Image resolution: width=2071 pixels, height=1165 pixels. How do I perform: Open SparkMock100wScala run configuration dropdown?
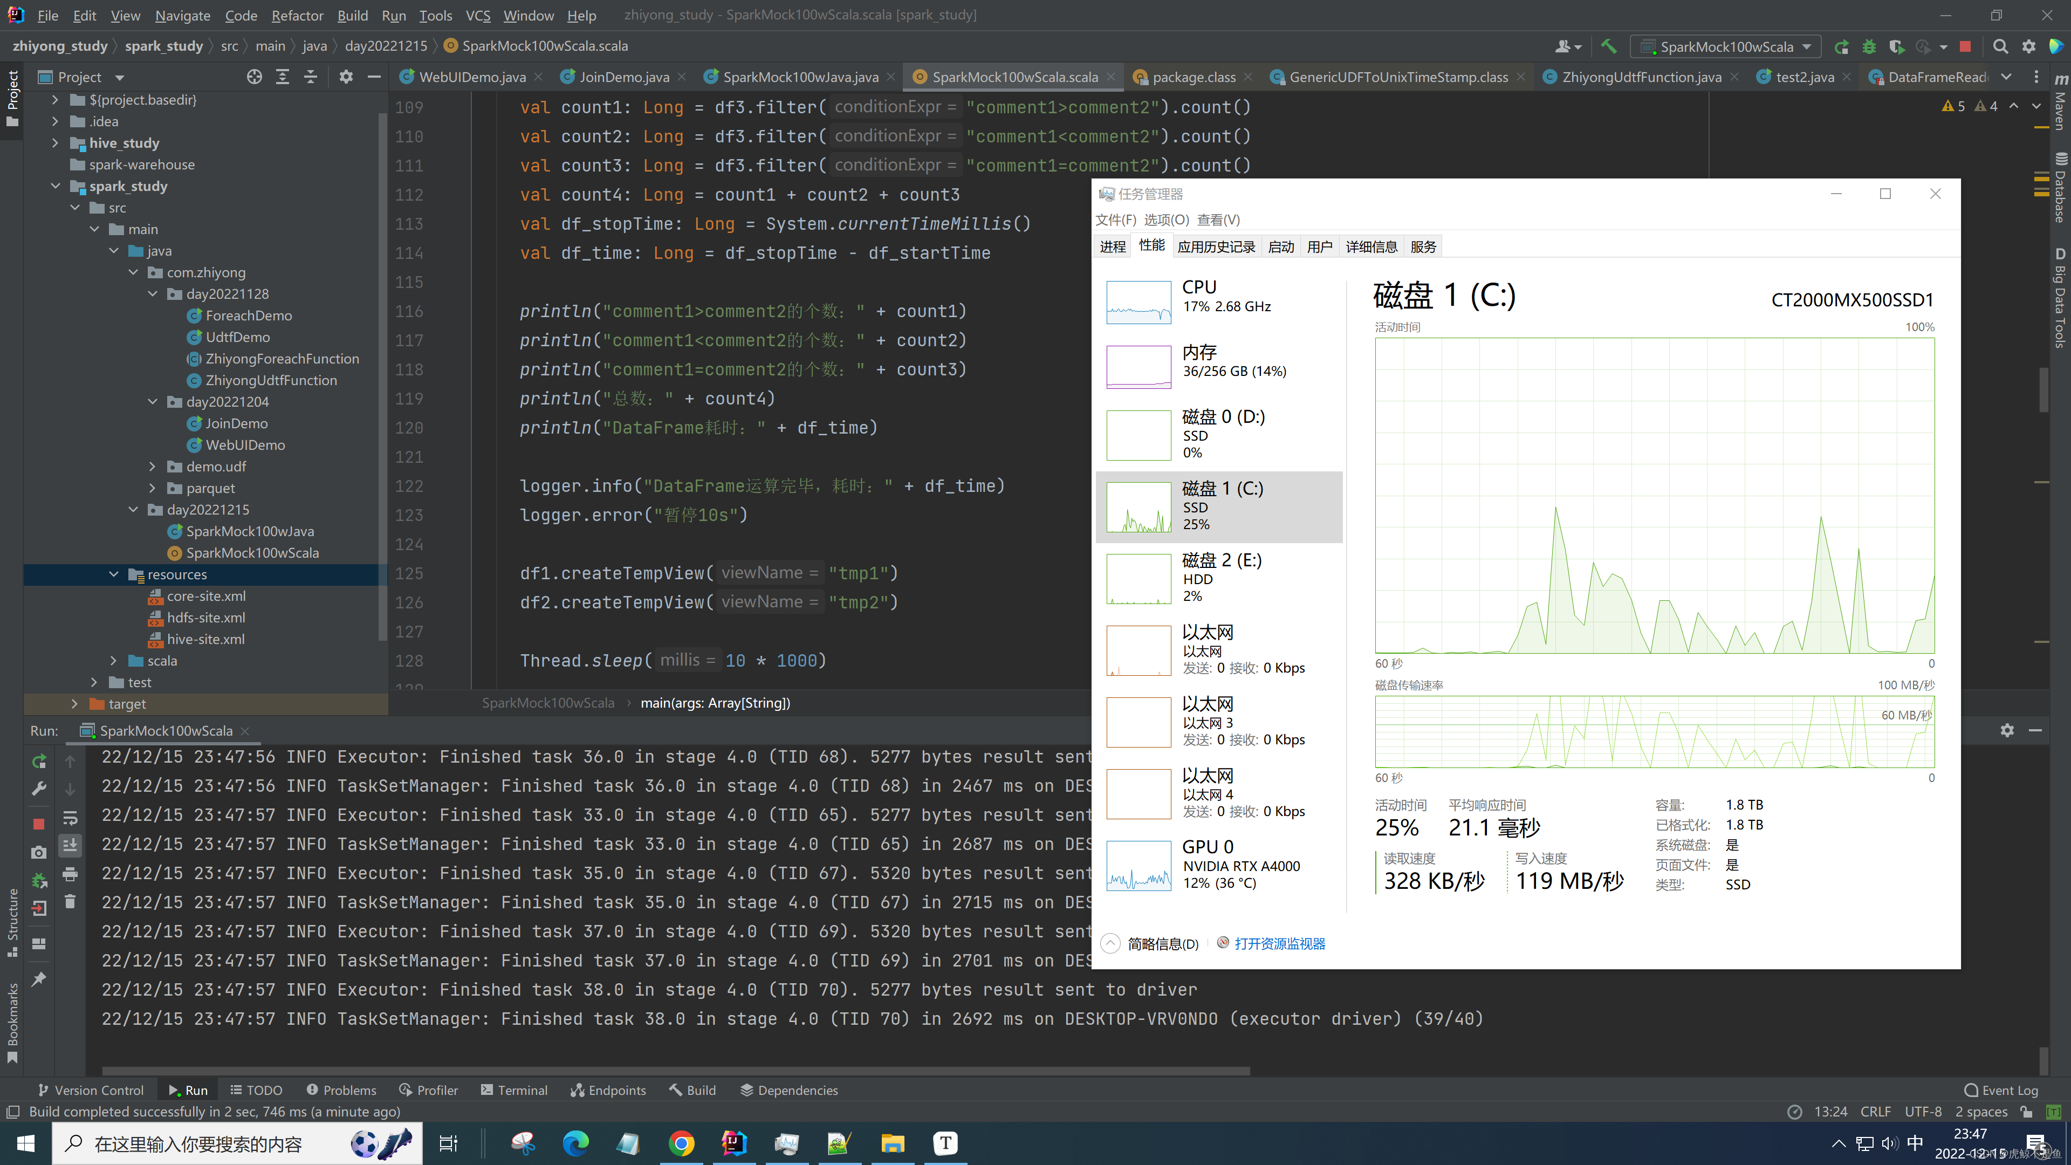[x=1726, y=46]
